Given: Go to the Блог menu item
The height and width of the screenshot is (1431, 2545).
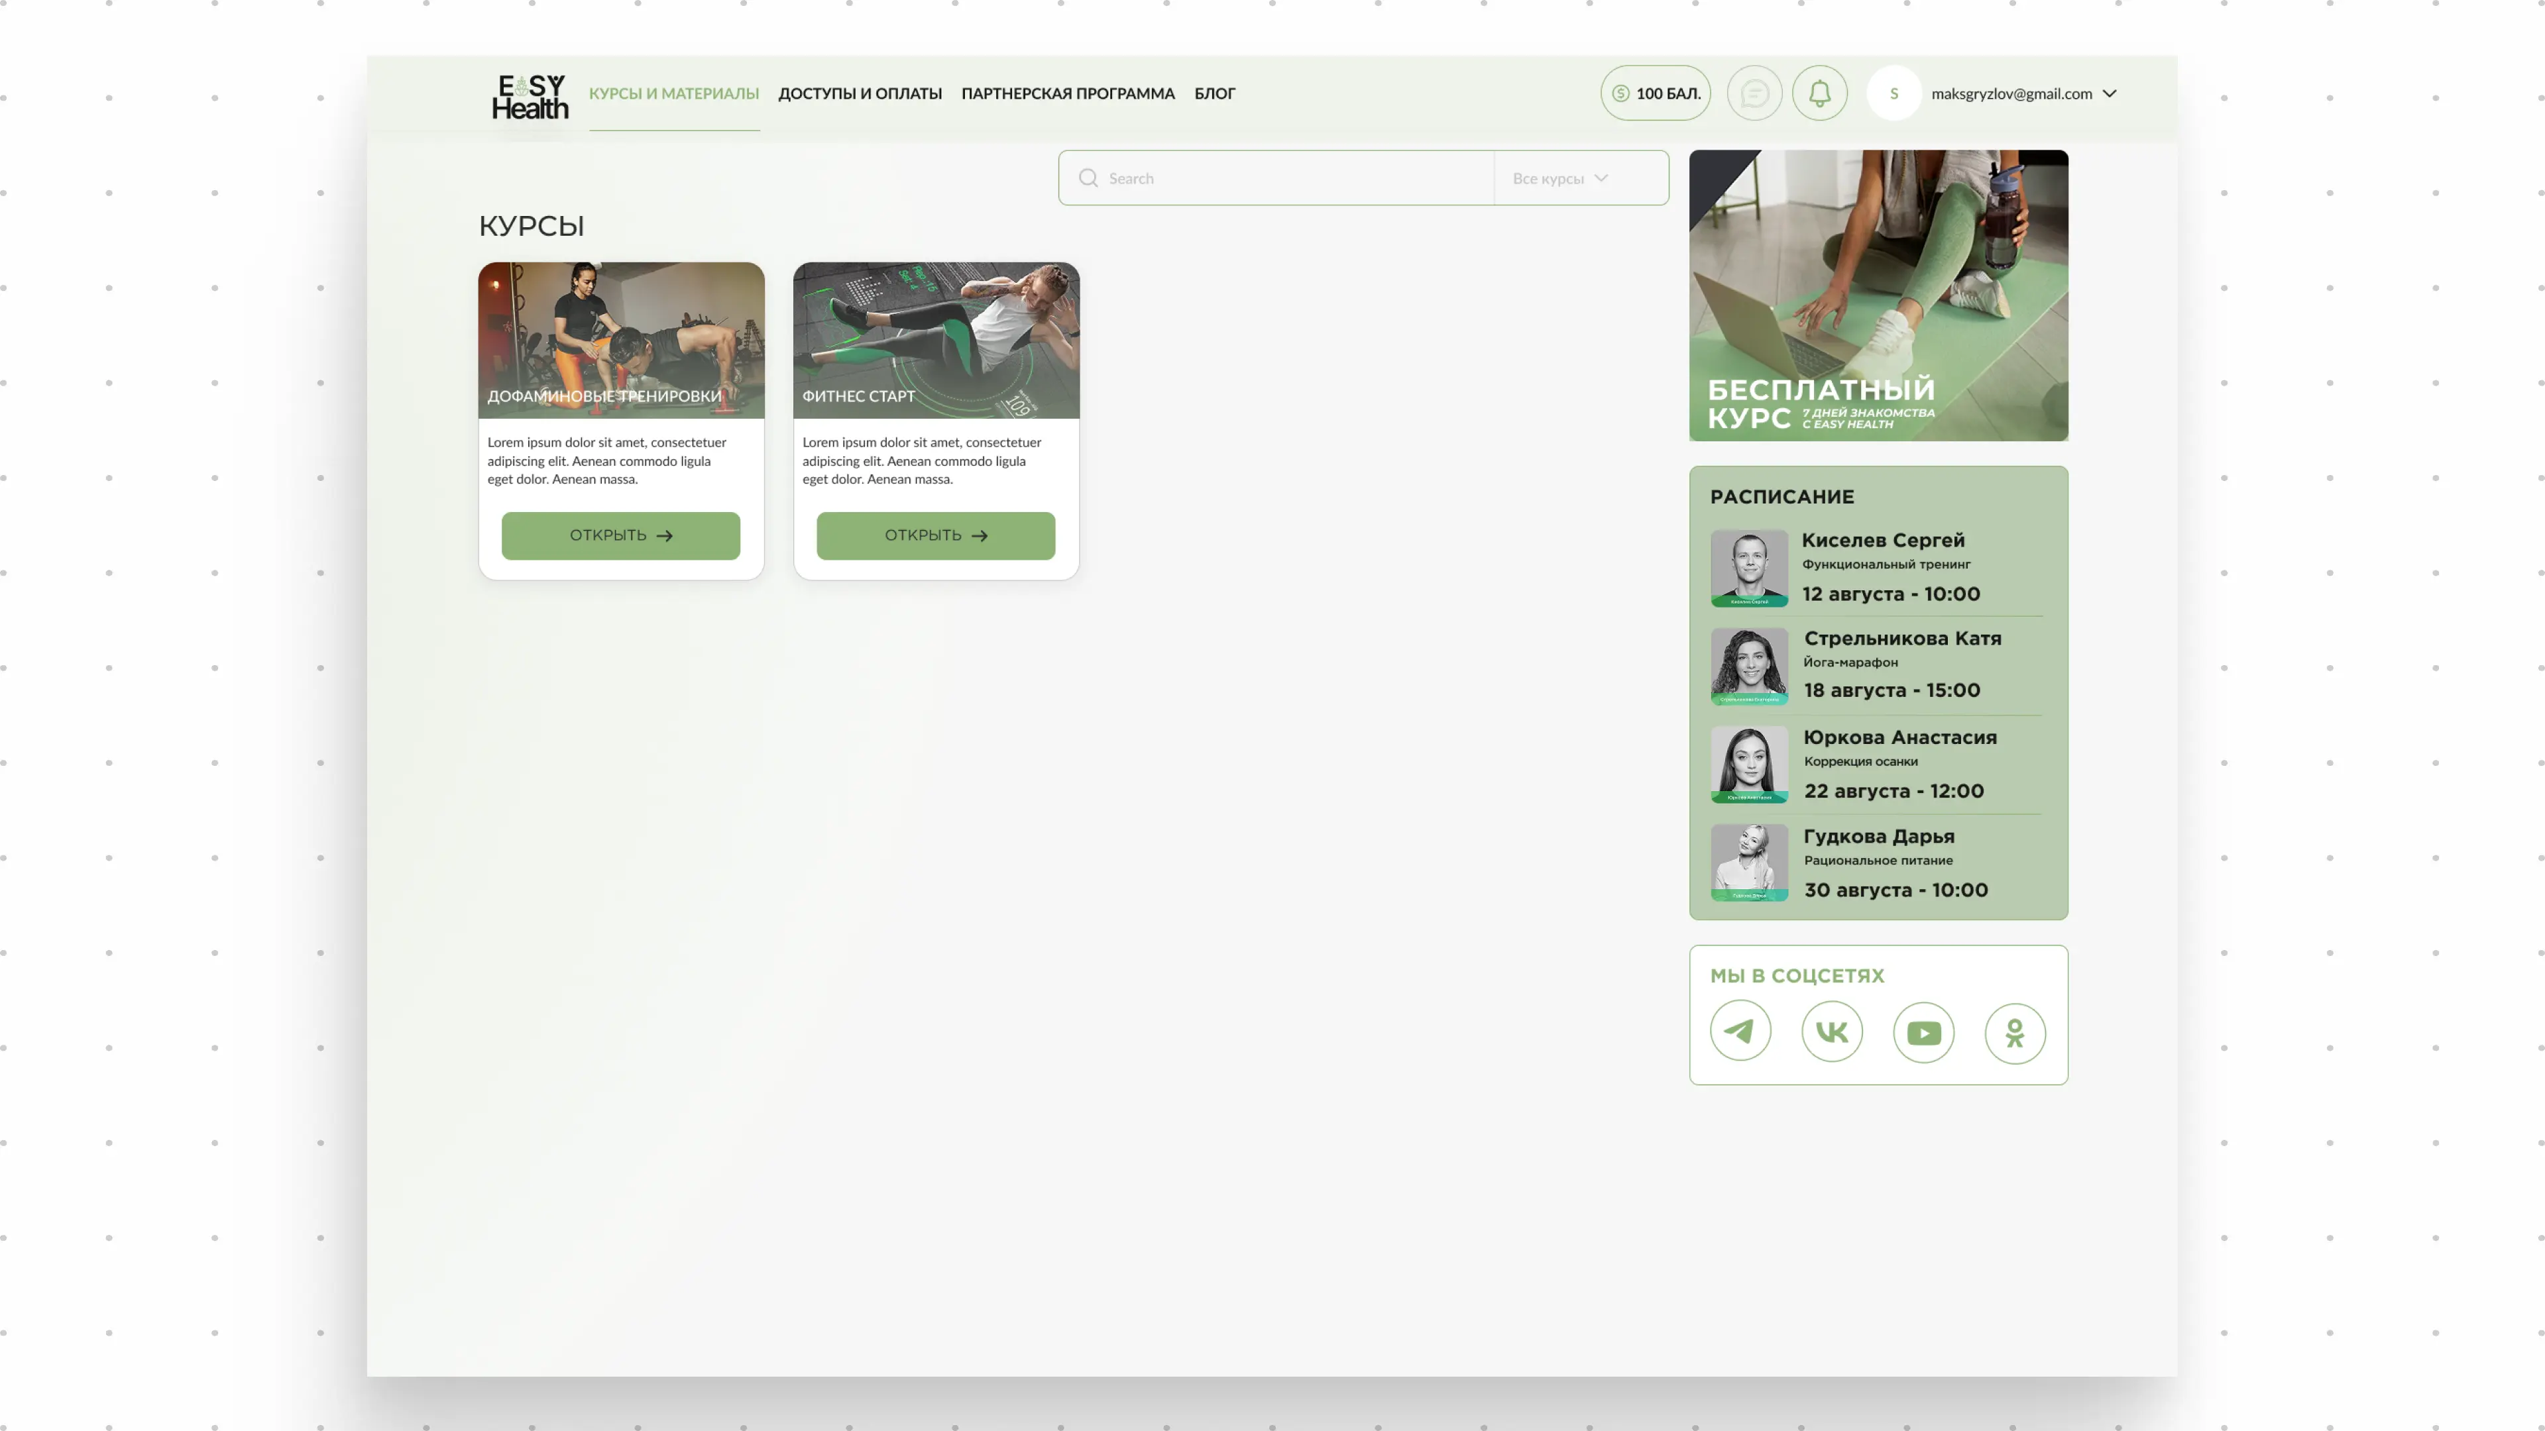Looking at the screenshot, I should pos(1214,94).
